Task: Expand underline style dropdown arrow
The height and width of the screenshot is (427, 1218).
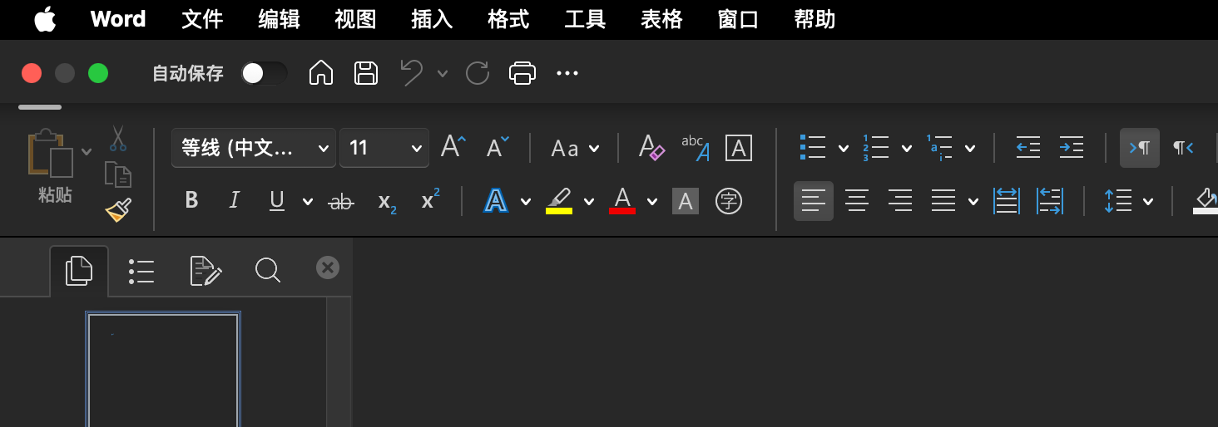Action: (x=308, y=202)
